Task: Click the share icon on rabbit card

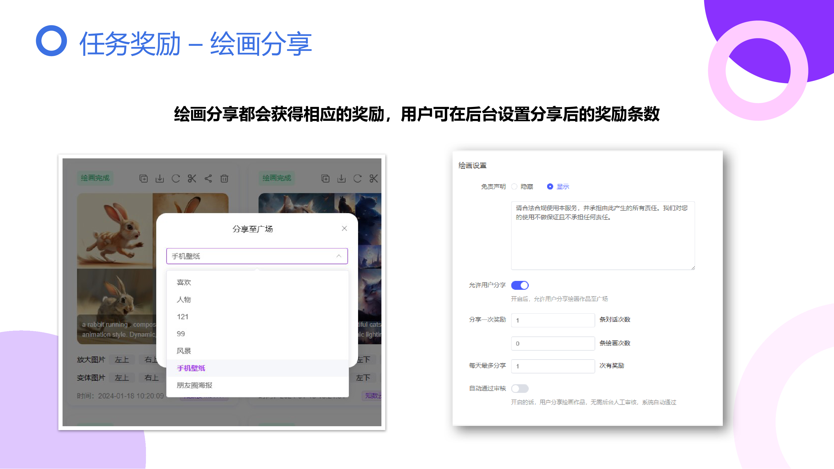Action: click(208, 178)
